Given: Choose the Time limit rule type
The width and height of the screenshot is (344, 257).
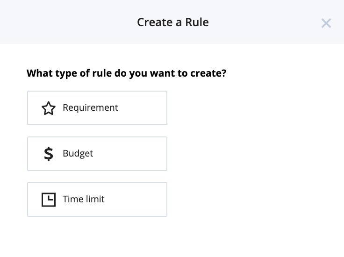Looking at the screenshot, I should tap(97, 200).
